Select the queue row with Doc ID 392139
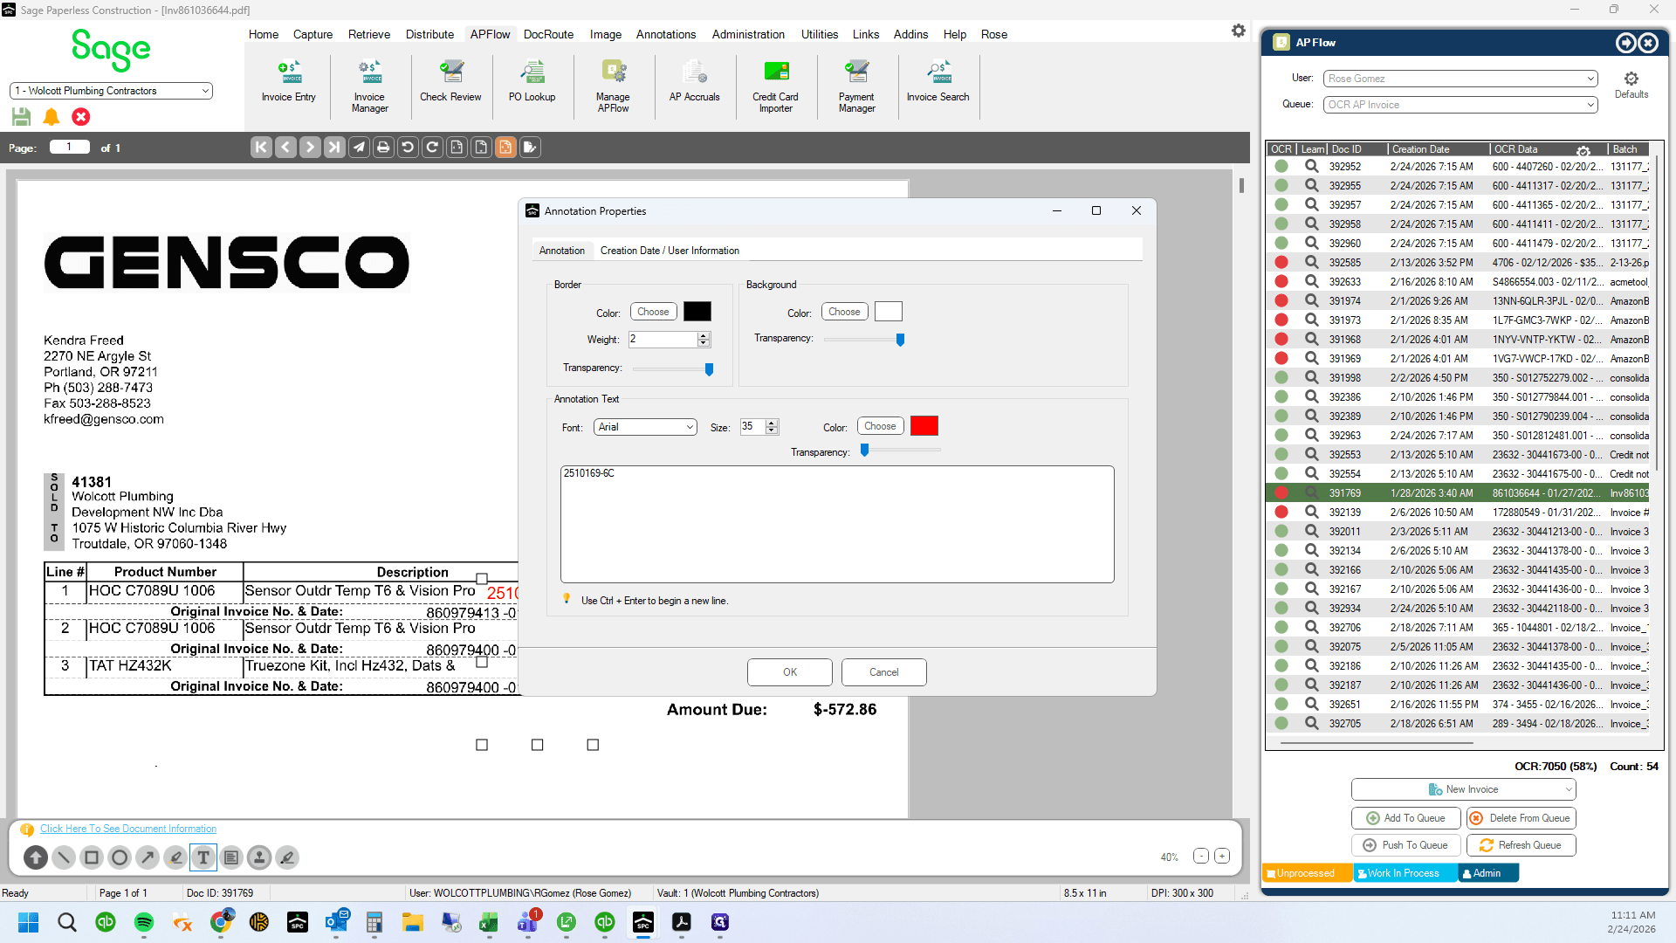 pyautogui.click(x=1459, y=513)
